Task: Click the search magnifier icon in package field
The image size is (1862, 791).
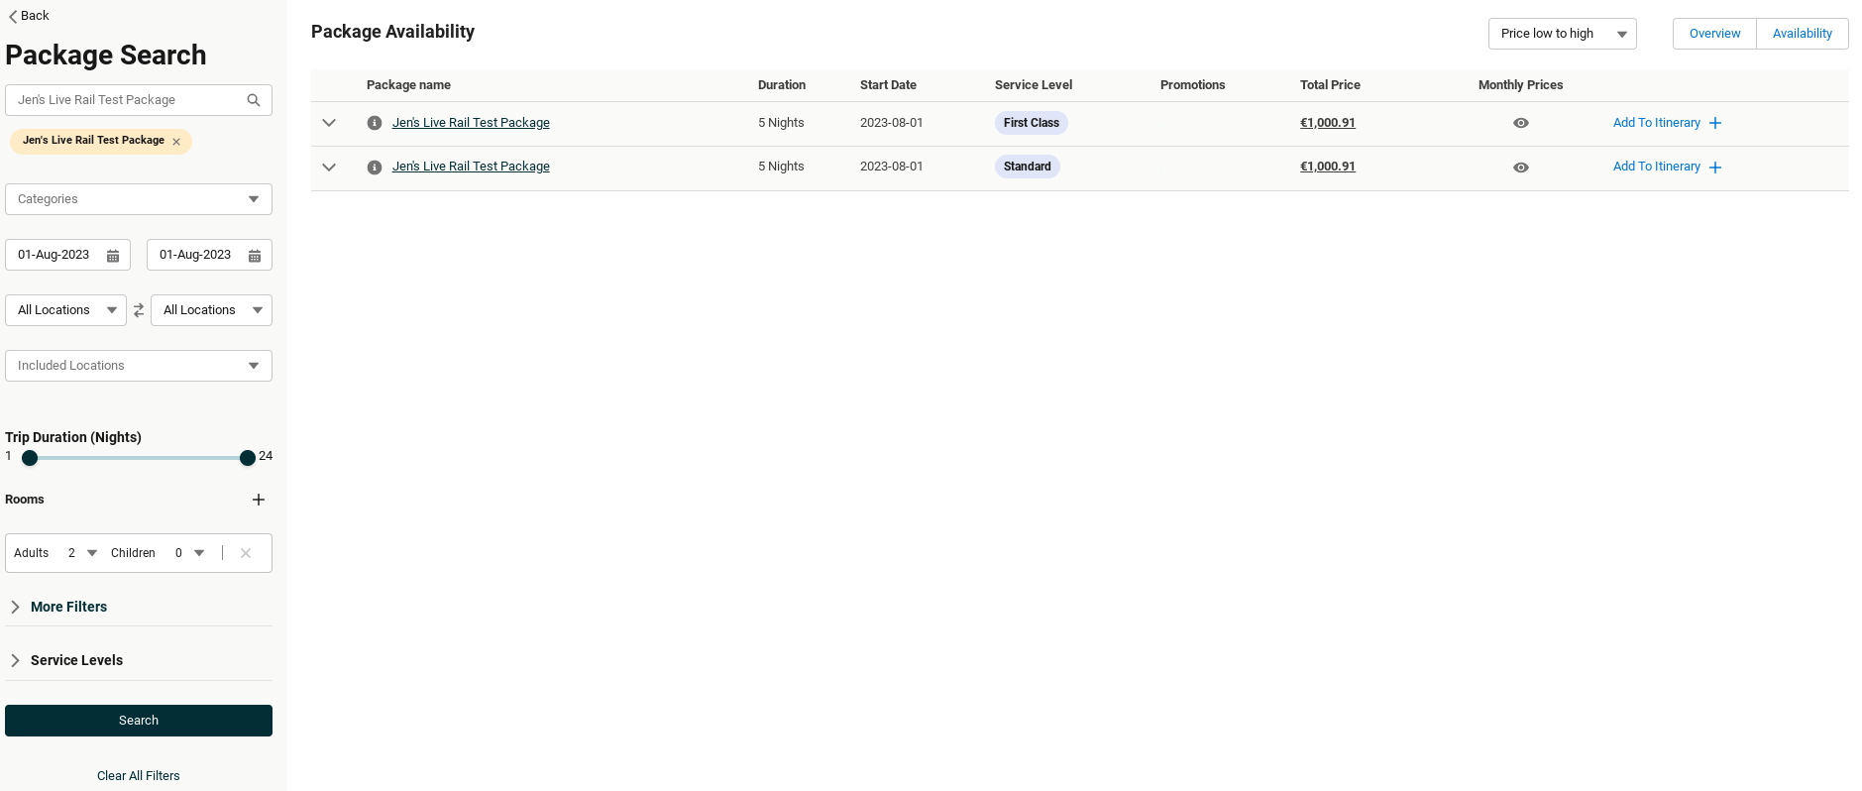Action: pyautogui.click(x=254, y=100)
